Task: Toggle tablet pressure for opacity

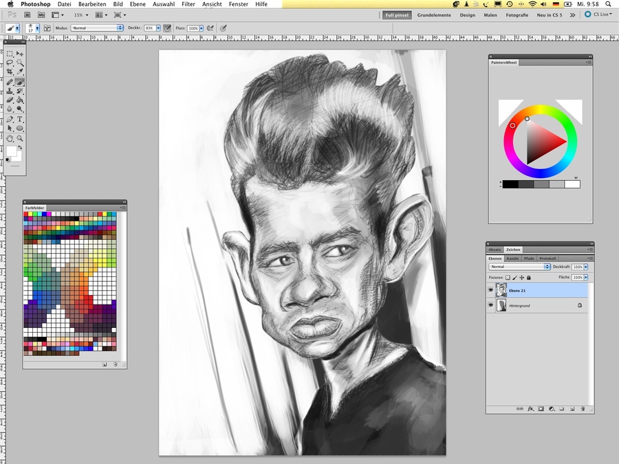Action: coord(167,28)
